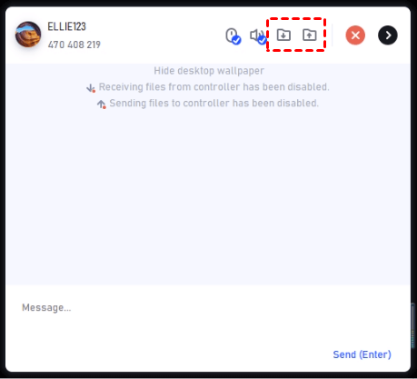Viewport: 417px width, 379px height.
Task: Click the Send (Enter) button
Action: [362, 354]
